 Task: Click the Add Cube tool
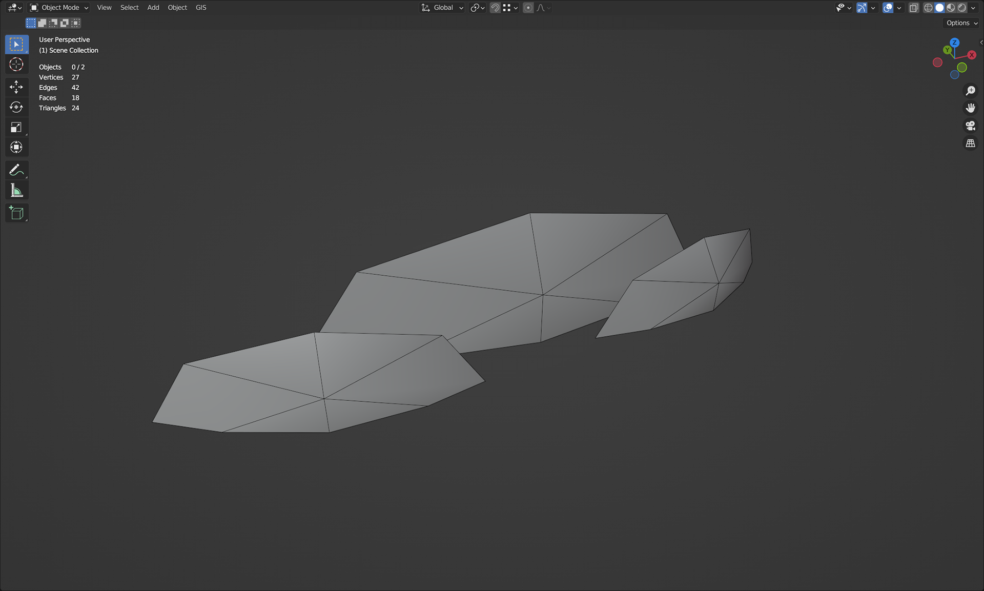click(x=16, y=213)
